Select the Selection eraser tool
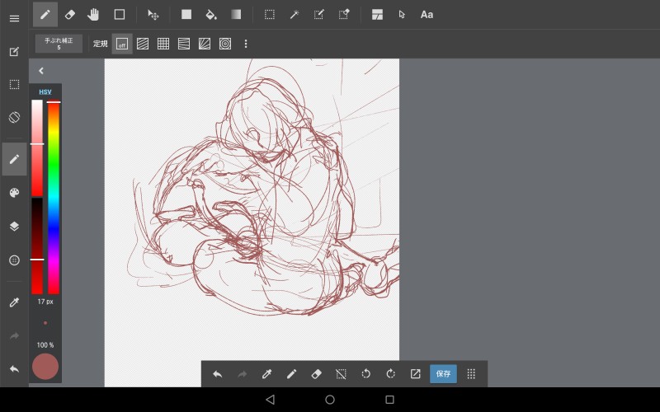The image size is (660, 412). coord(344,15)
